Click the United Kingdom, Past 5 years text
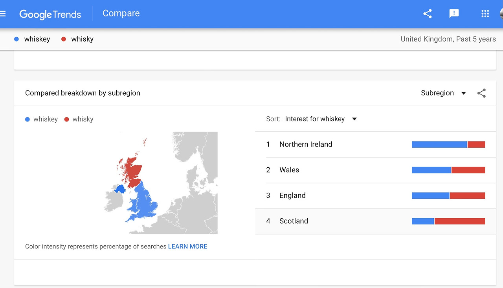 (448, 39)
